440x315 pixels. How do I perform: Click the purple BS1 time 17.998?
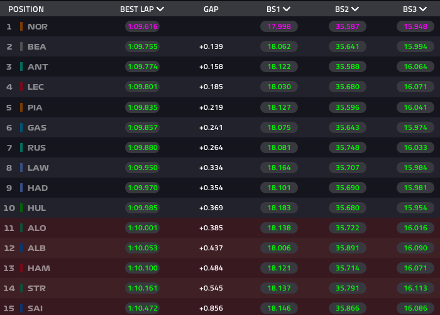[x=278, y=26]
